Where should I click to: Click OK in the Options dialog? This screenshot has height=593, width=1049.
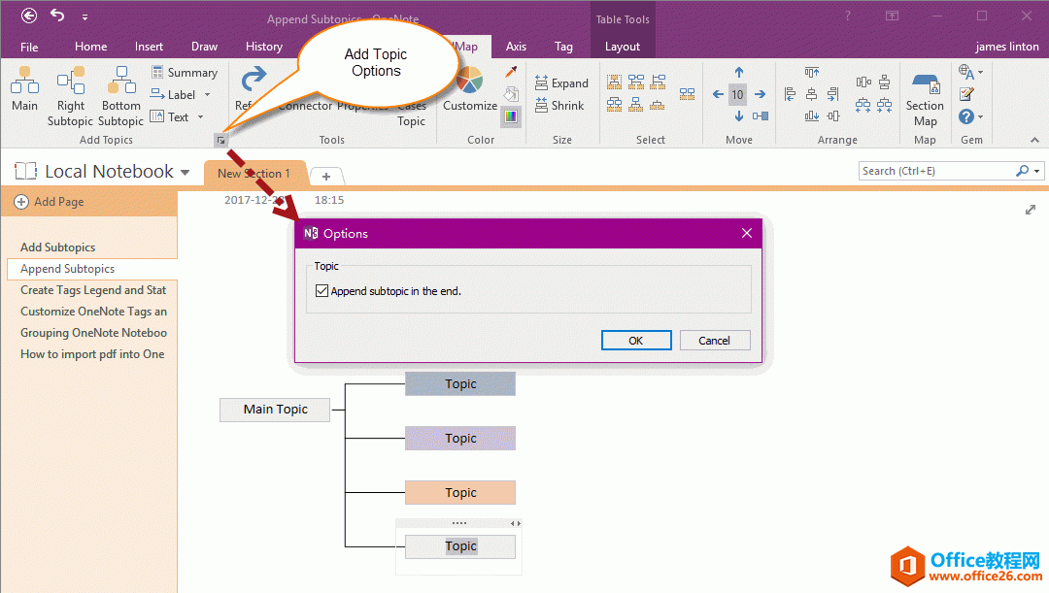636,341
